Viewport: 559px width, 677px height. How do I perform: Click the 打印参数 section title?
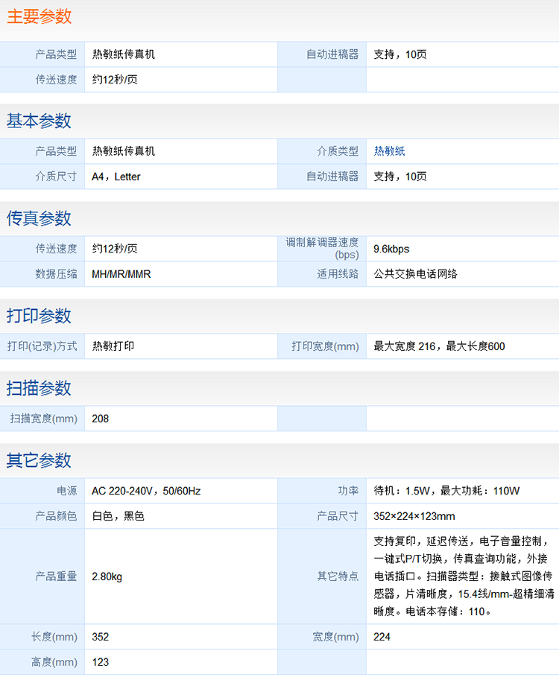(40, 316)
